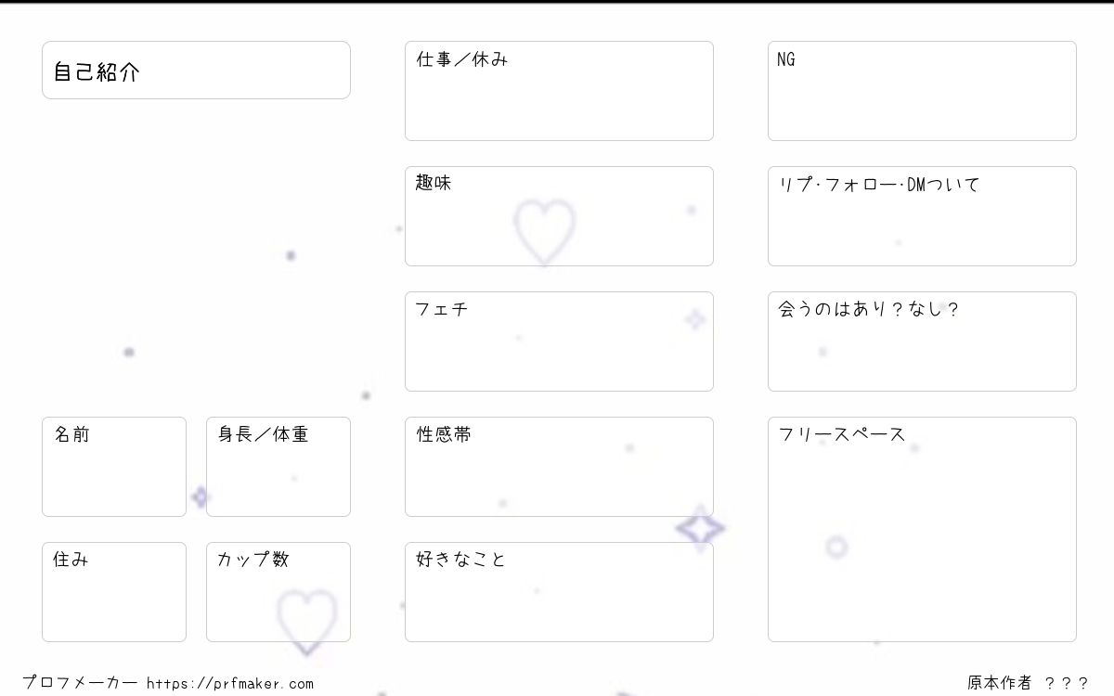Select the 名前 field box
Image resolution: width=1114 pixels, height=696 pixels.
pyautogui.click(x=114, y=467)
